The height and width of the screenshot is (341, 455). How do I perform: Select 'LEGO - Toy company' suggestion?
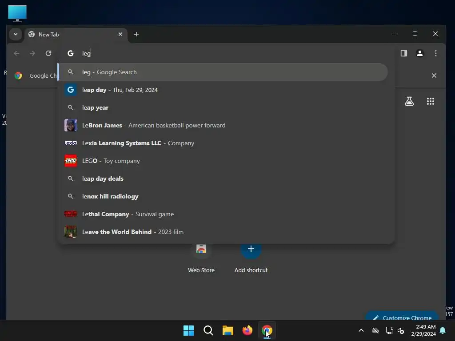pyautogui.click(x=223, y=161)
